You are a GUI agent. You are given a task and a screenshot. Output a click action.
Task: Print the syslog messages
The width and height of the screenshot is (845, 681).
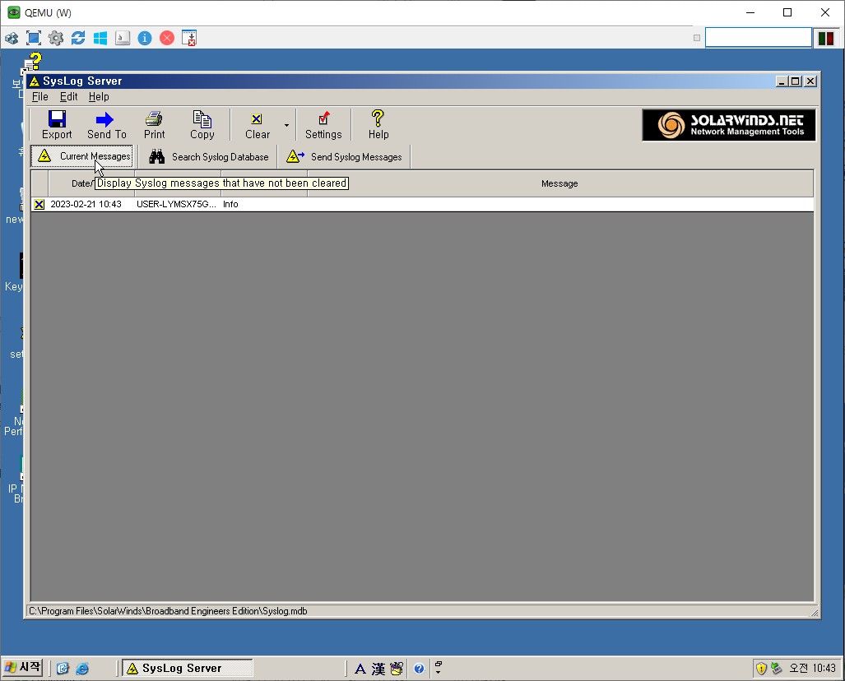154,124
